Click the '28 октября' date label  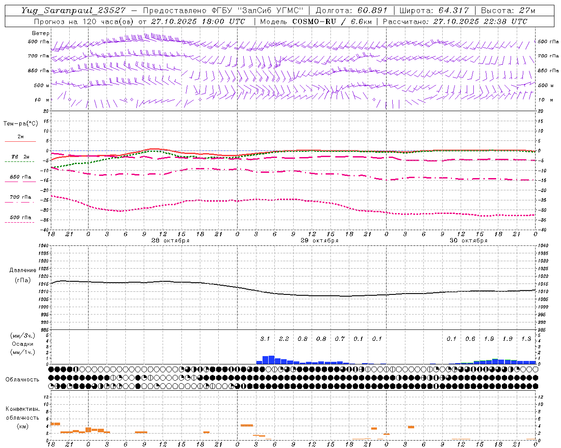[170, 241]
